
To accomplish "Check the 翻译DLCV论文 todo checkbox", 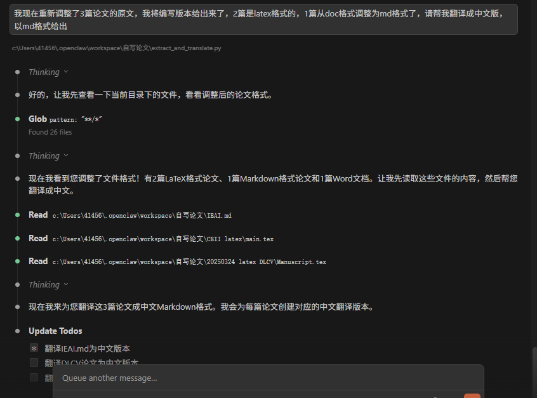I will (34, 362).
